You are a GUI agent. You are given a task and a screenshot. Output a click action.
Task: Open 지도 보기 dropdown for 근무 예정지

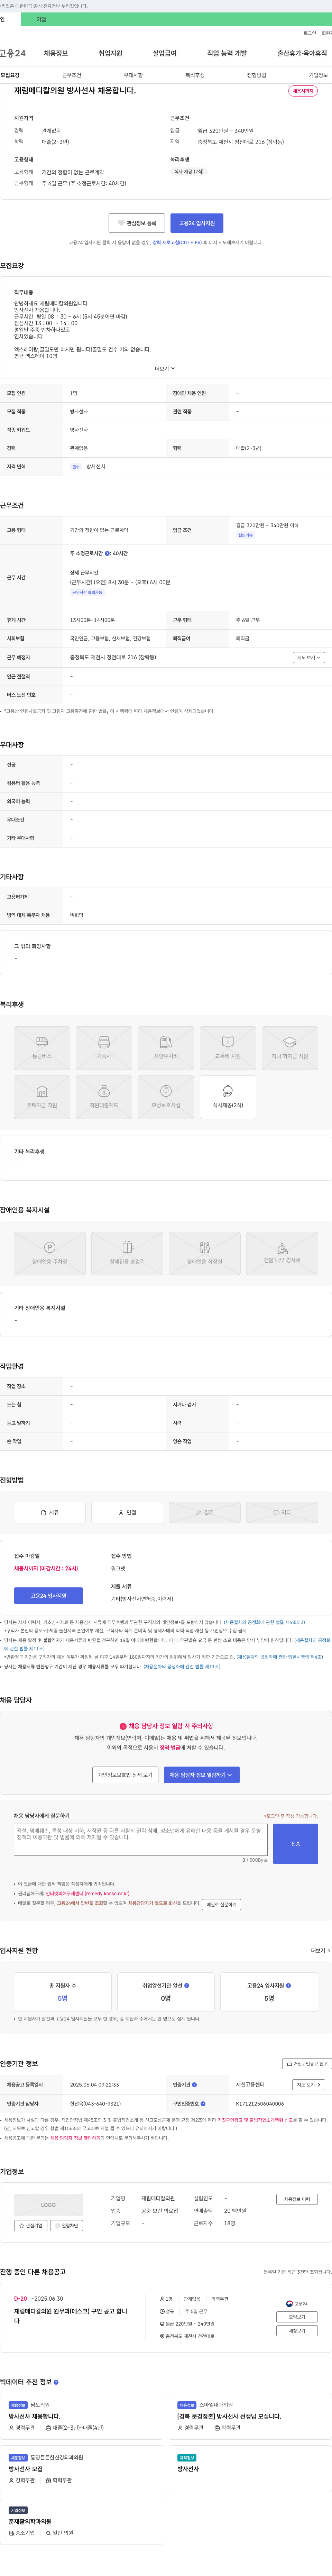(308, 657)
